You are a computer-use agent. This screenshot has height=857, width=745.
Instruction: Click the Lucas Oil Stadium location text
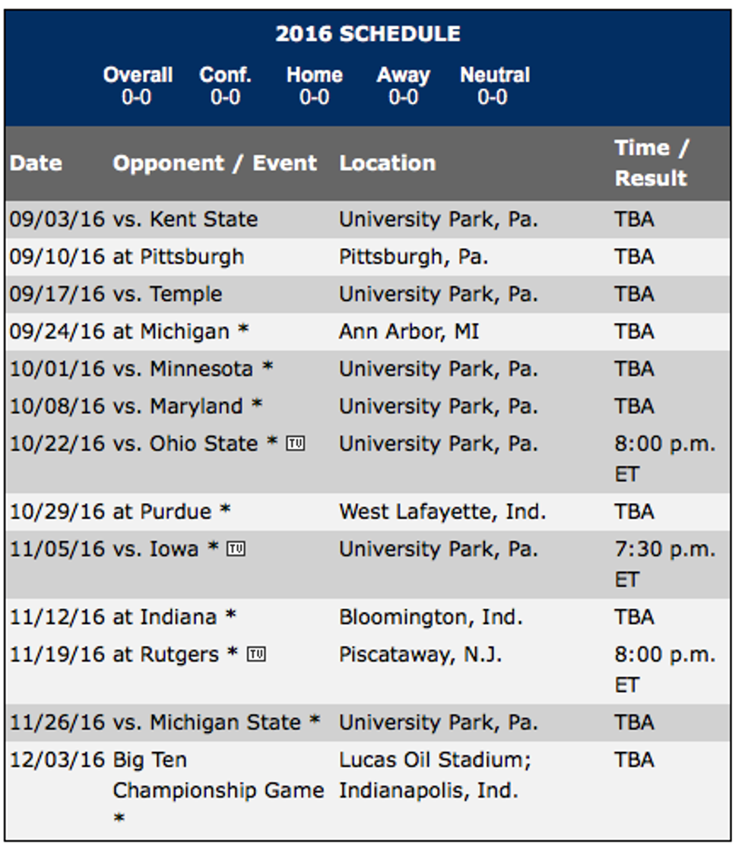tap(434, 761)
